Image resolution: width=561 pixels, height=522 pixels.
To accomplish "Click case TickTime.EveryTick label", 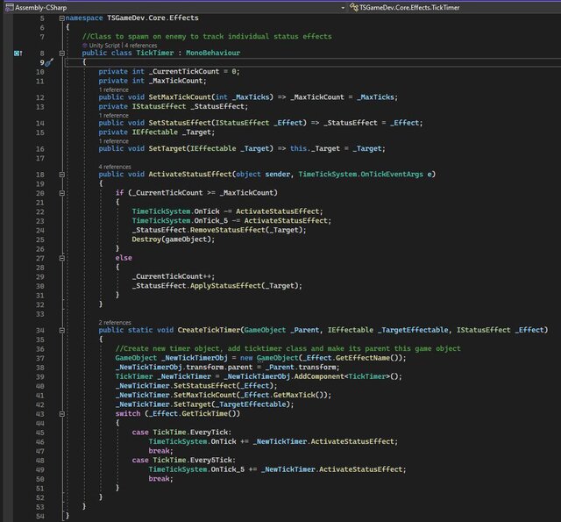I will pyautogui.click(x=181, y=433).
